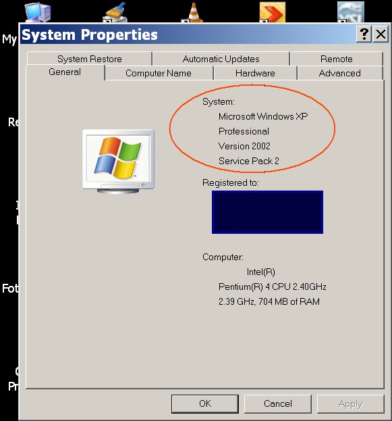
Task: Click the question mark help button
Action: (x=364, y=34)
